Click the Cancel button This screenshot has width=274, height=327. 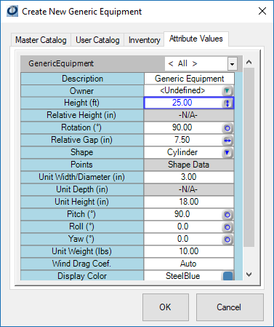(x=230, y=307)
